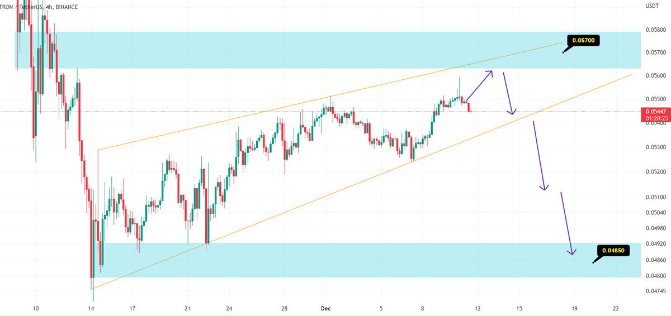Click the 0.05200 price axis label
Screen dimensions: 671x316
tap(654, 171)
